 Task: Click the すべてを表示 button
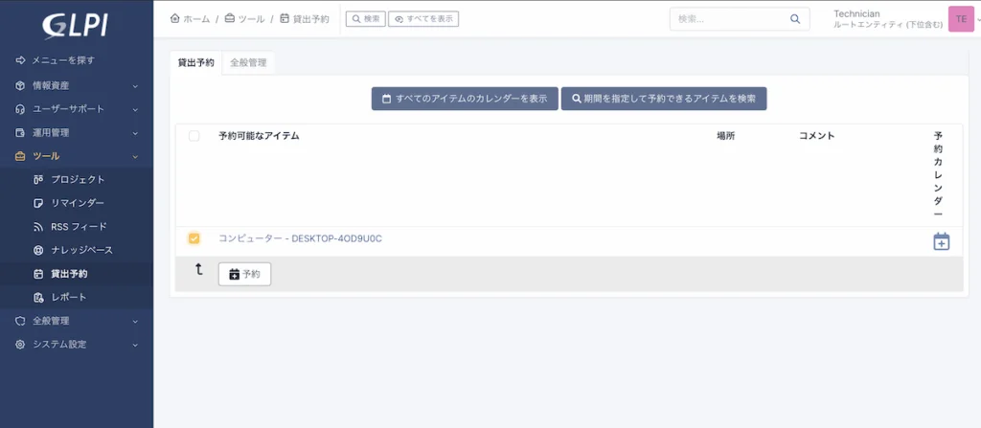coord(423,19)
